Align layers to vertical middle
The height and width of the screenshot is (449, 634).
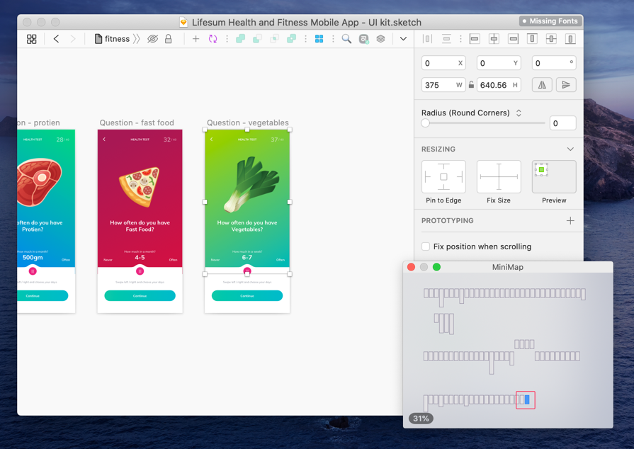551,39
